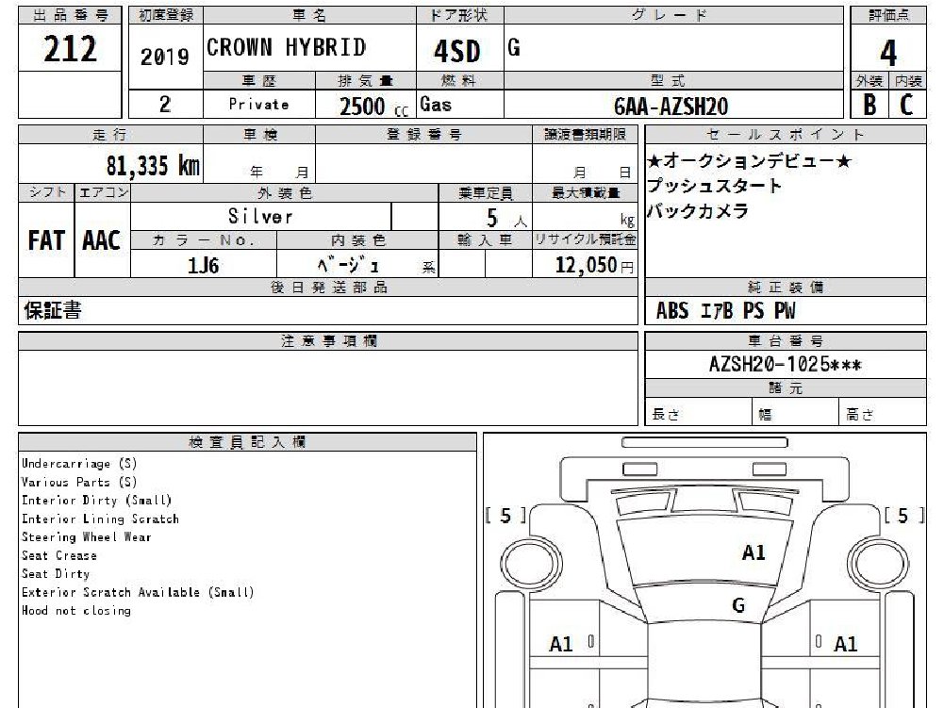Click note Interior Lining Scratch
Viewport: 944px width, 708px height.
tap(100, 519)
